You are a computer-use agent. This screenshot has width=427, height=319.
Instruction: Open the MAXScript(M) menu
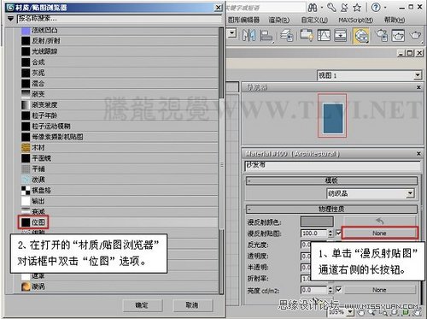click(356, 20)
